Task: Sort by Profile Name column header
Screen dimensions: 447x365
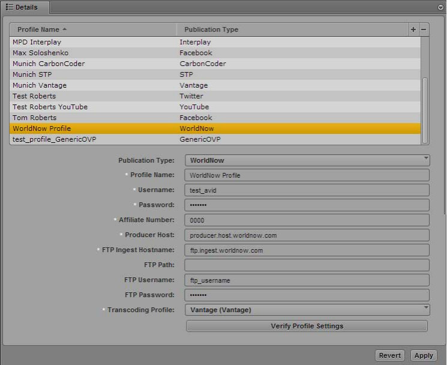Action: pyautogui.click(x=42, y=29)
